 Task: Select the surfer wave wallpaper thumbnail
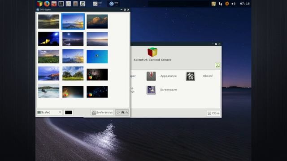[49, 91]
